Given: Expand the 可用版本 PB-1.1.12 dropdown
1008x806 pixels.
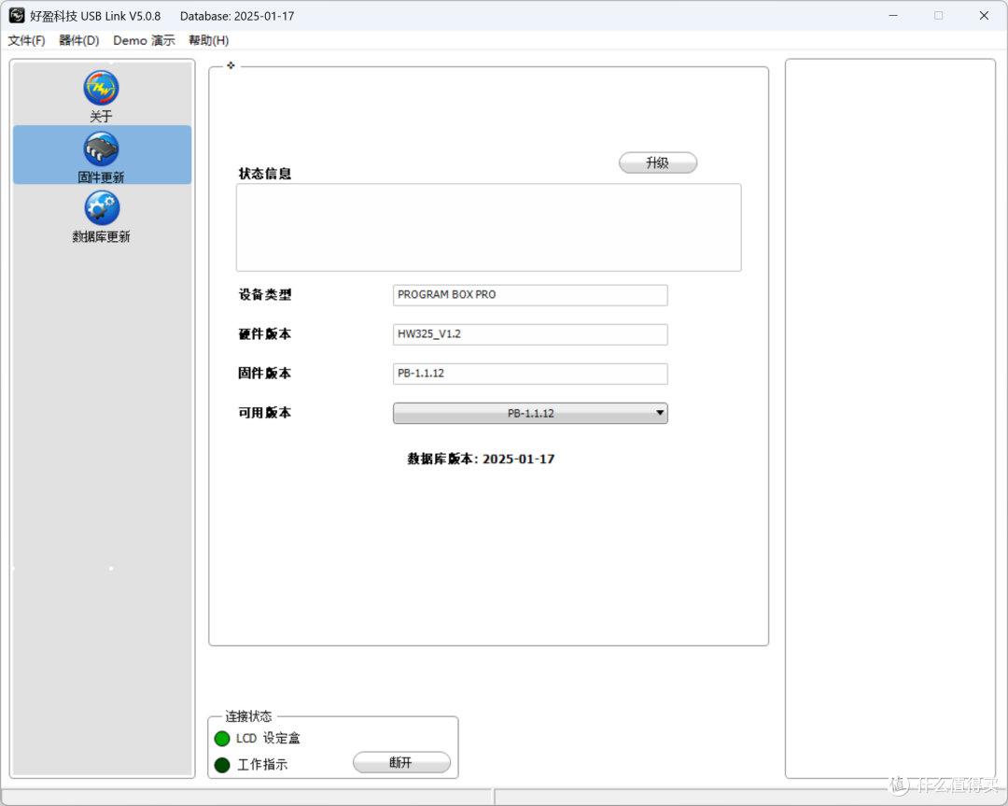Looking at the screenshot, I should point(530,413).
